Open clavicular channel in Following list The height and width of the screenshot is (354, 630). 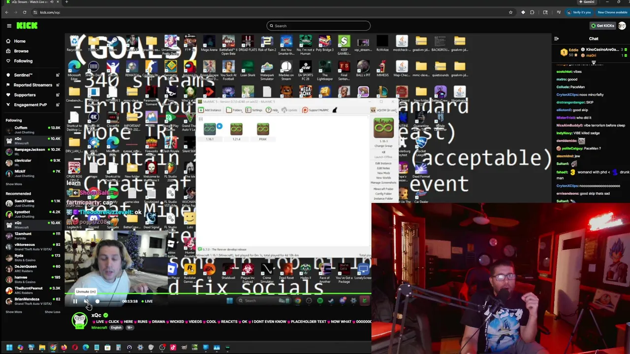[32, 162]
